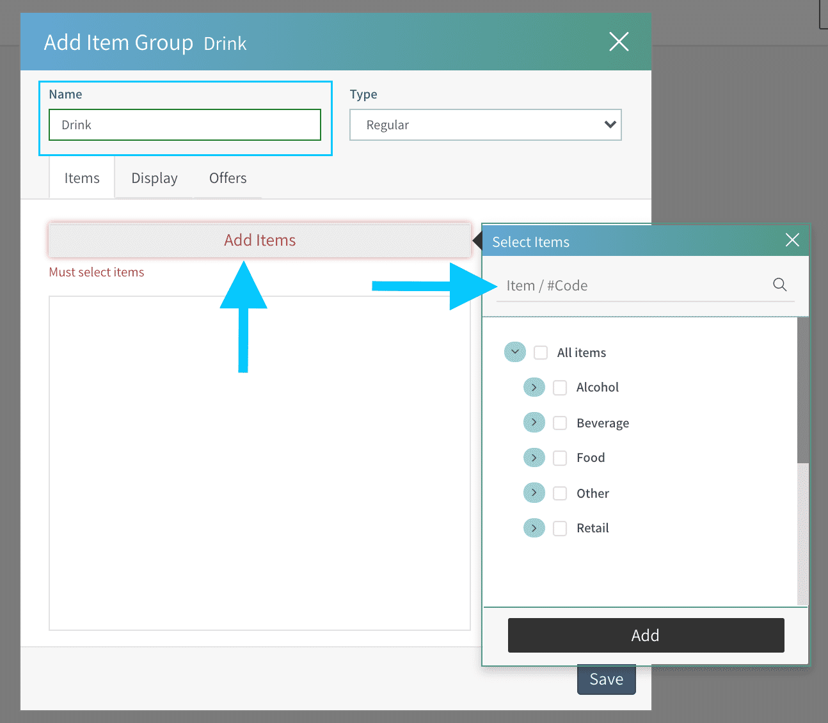Viewport: 828px width, 723px height.
Task: Click the Item / #Code search field
Action: tap(633, 285)
